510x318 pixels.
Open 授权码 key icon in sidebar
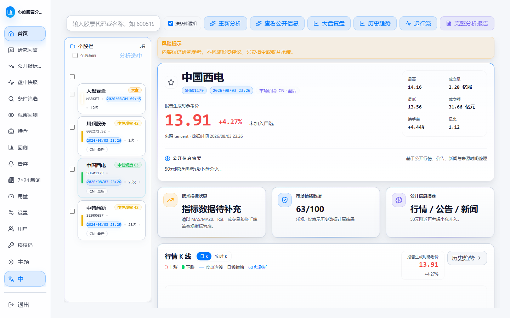[11, 245]
